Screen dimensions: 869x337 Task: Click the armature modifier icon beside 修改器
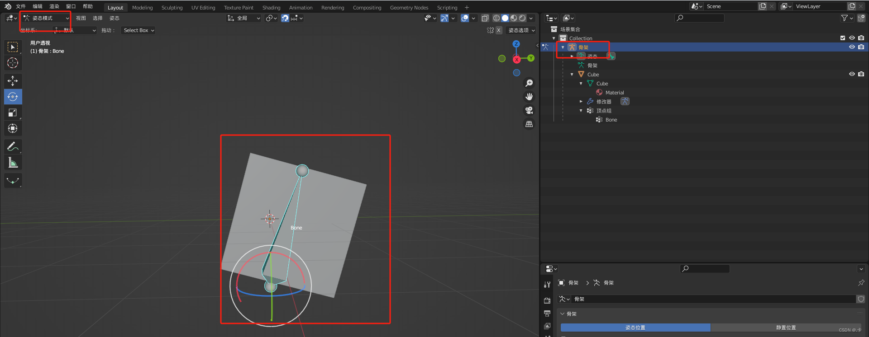625,101
